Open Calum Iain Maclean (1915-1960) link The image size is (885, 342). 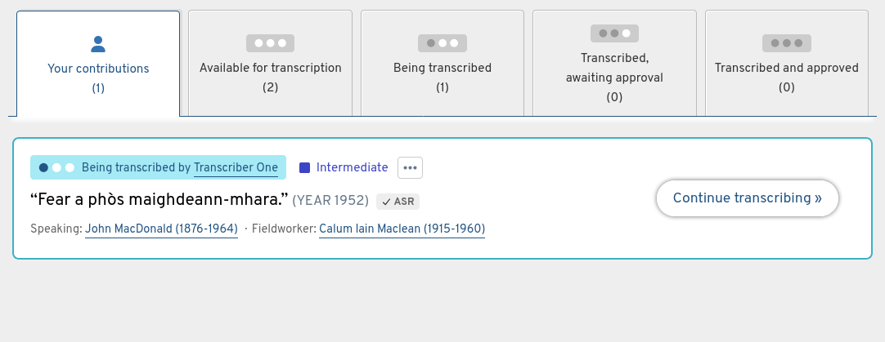tap(402, 229)
